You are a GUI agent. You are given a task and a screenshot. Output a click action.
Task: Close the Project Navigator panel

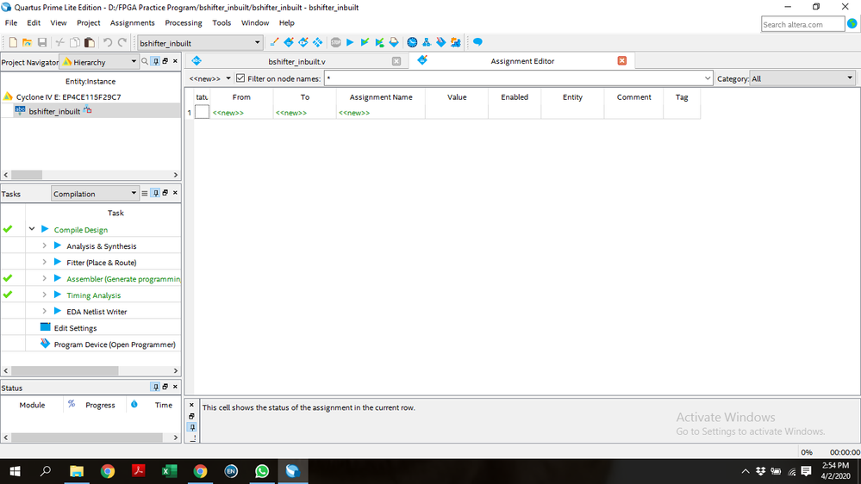(x=175, y=61)
